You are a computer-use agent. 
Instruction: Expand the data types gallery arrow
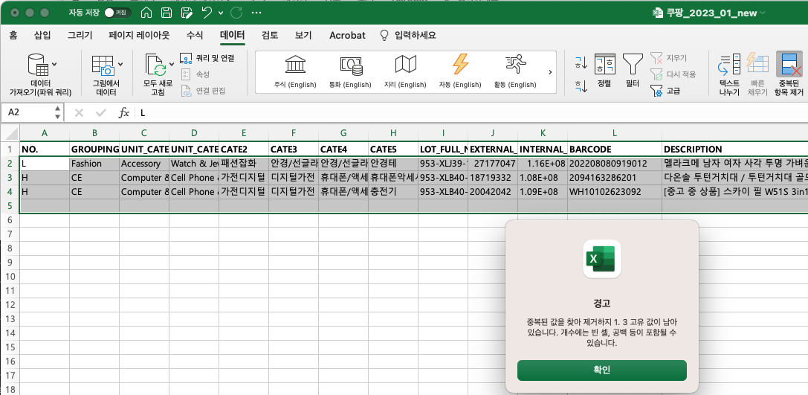point(549,72)
